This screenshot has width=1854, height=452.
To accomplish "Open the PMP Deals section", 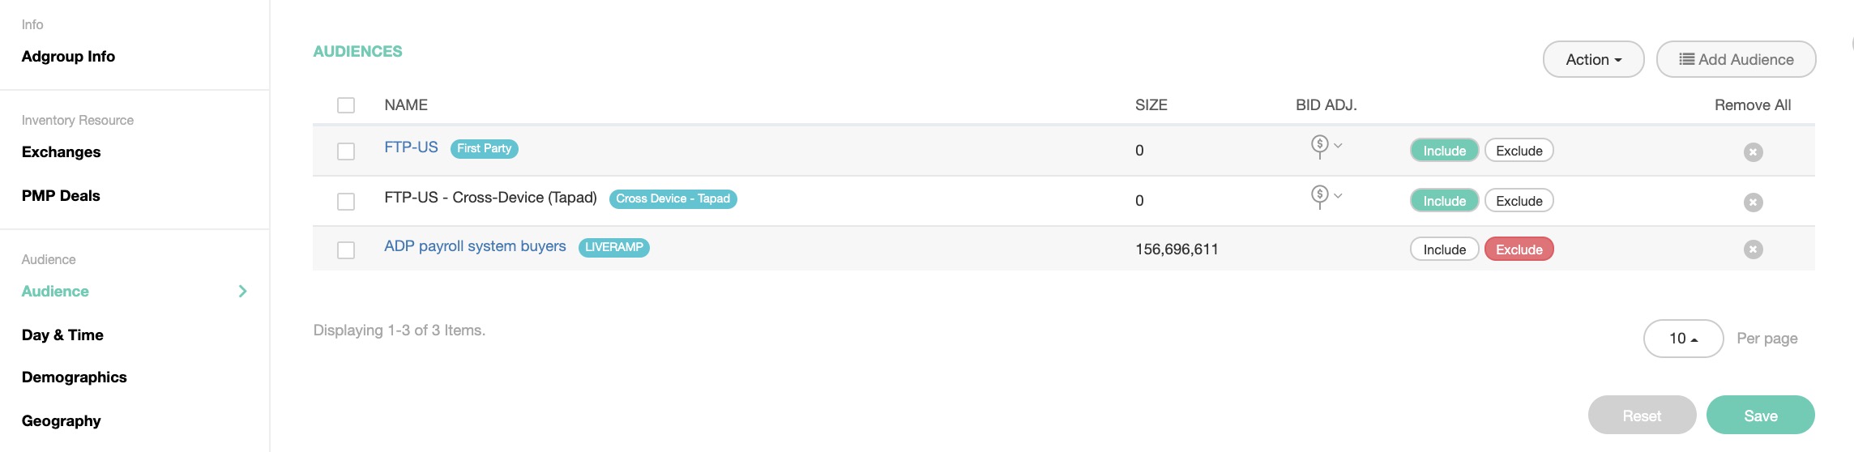I will (x=61, y=196).
